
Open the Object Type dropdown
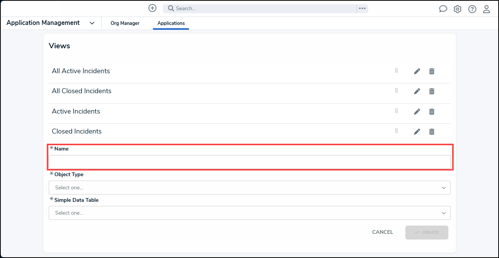click(x=249, y=187)
